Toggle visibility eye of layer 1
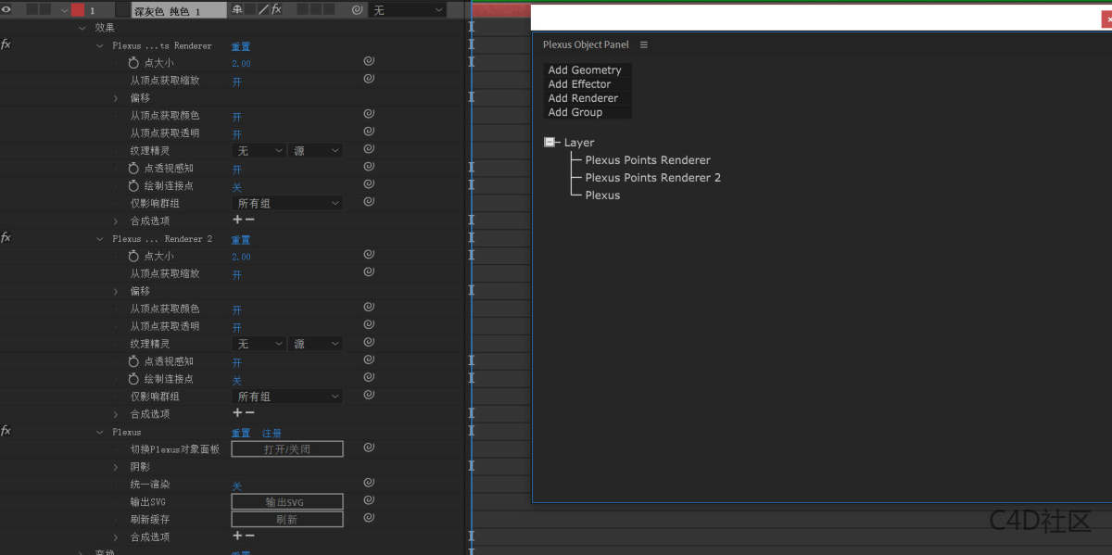Image resolution: width=1112 pixels, height=555 pixels. click(x=8, y=10)
